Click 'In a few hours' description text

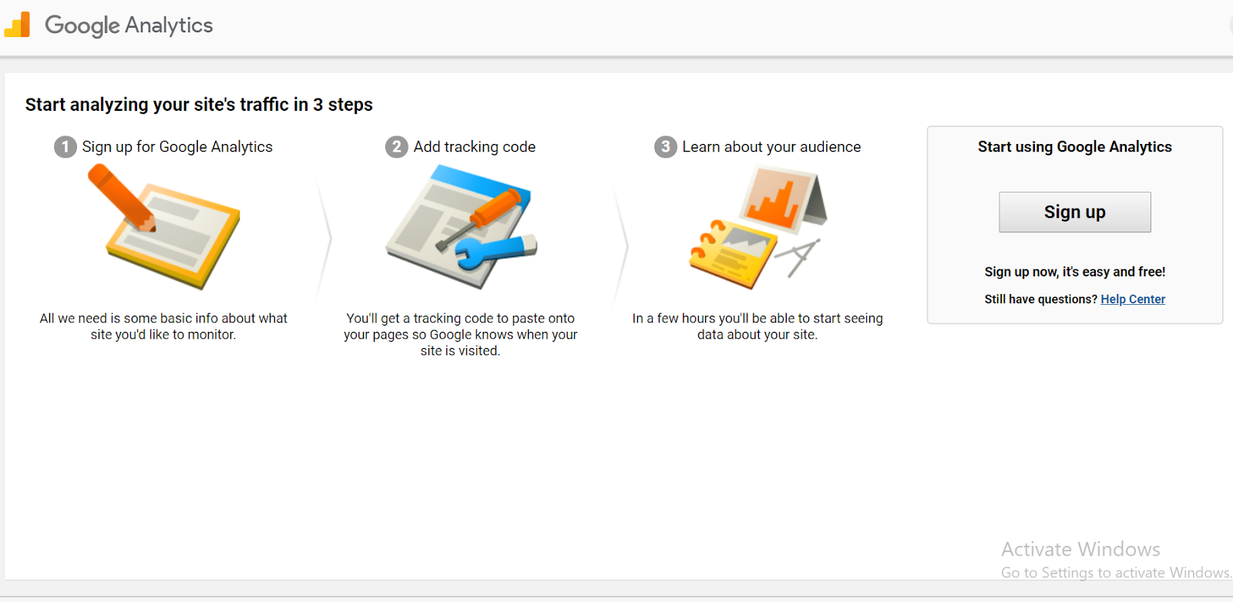tap(758, 326)
